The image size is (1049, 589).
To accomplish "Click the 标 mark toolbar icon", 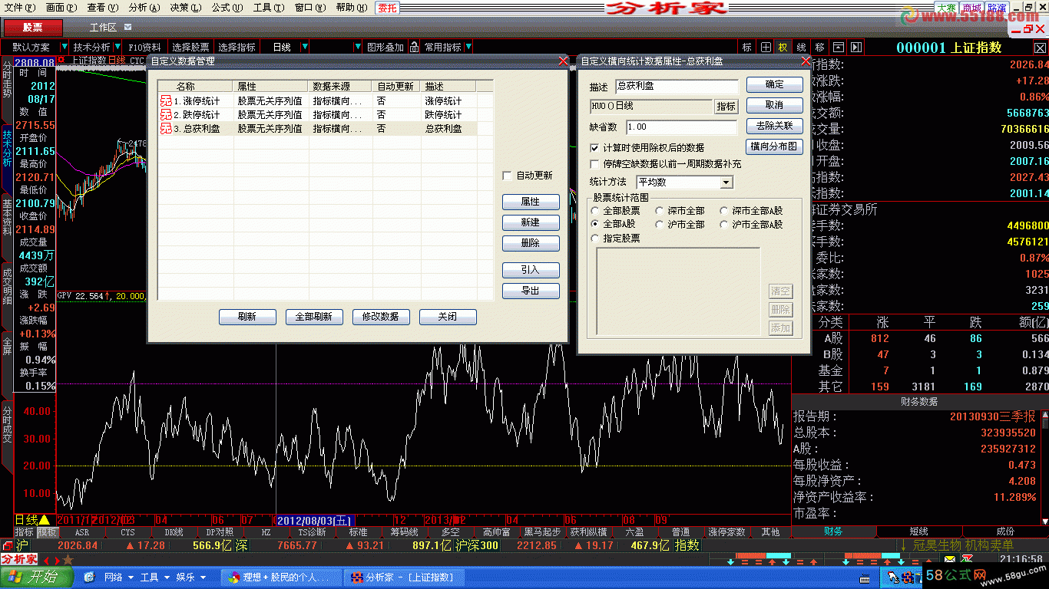I will tap(746, 47).
